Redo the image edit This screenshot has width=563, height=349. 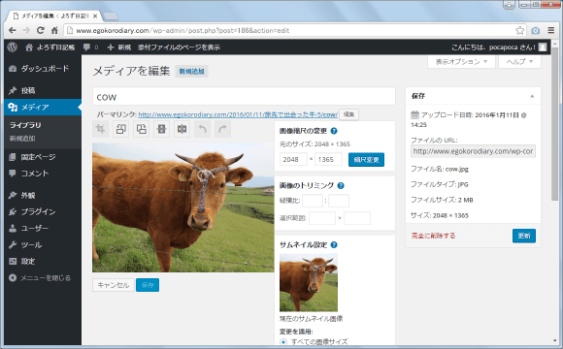[x=222, y=129]
